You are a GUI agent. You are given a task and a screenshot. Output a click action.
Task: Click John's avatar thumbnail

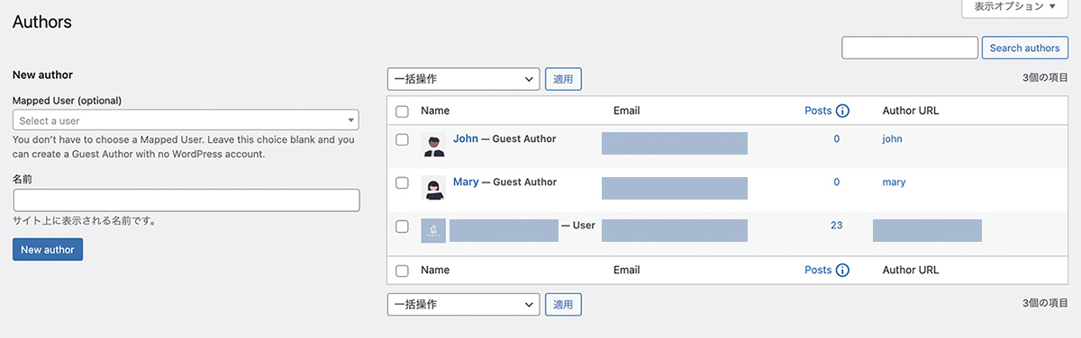point(433,145)
